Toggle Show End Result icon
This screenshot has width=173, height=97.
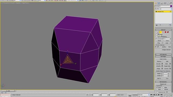(x=160, y=25)
